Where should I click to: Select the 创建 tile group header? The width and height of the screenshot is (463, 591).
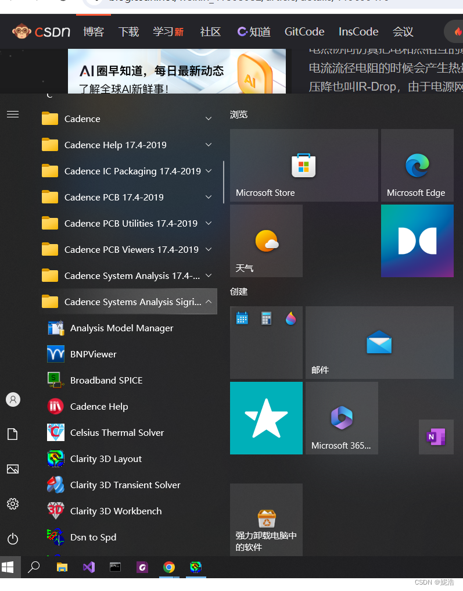[239, 292]
